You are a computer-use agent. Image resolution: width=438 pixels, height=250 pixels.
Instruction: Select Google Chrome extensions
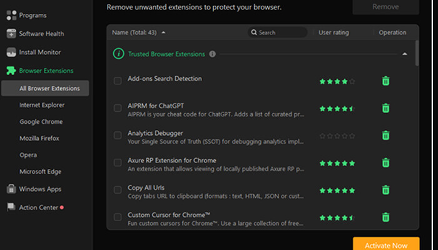click(41, 122)
